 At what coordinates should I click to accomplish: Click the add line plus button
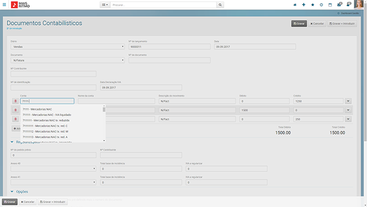(x=16, y=129)
